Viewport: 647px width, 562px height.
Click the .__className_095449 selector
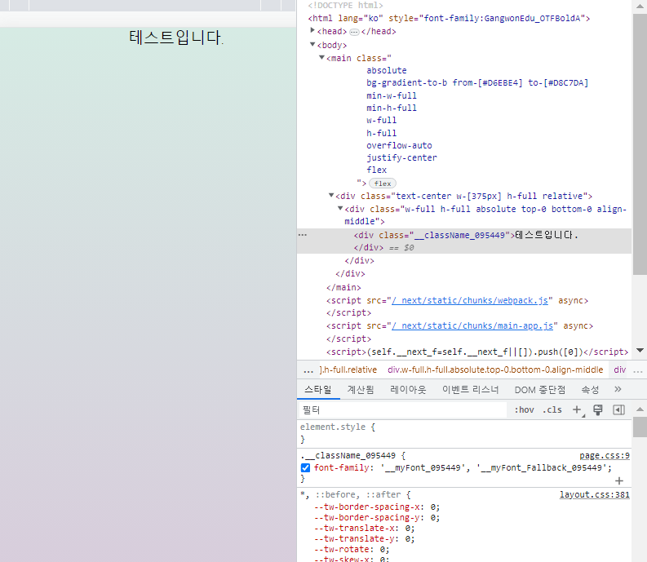tap(348, 455)
